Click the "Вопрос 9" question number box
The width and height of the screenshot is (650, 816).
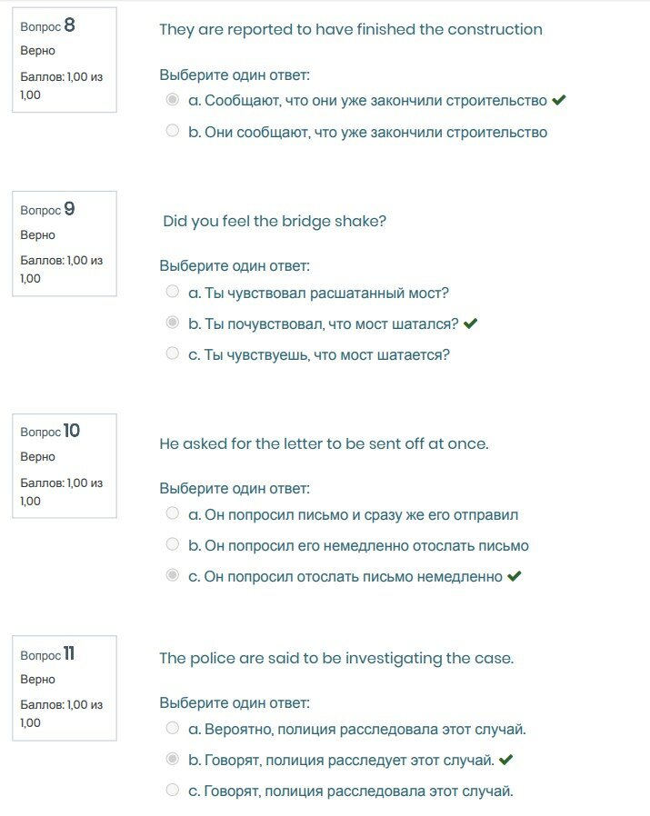pos(64,243)
